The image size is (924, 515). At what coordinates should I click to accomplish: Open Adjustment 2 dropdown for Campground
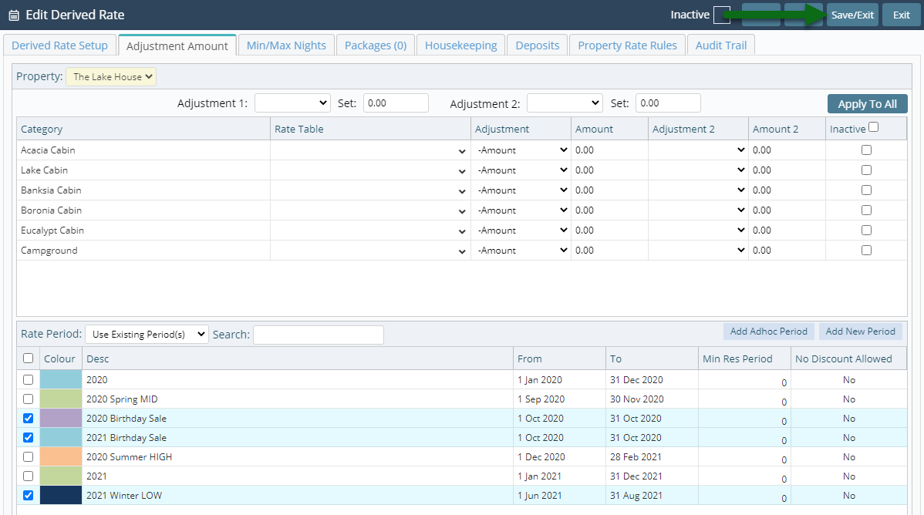click(698, 251)
